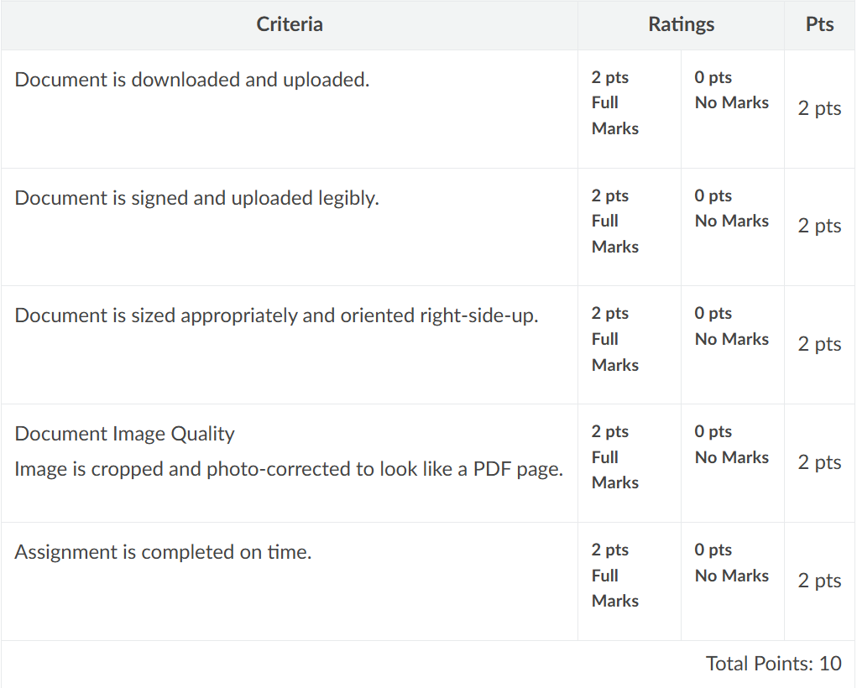Click the 'Document is downloaded and uploaded' criterion text
The image size is (857, 688).
click(x=192, y=80)
